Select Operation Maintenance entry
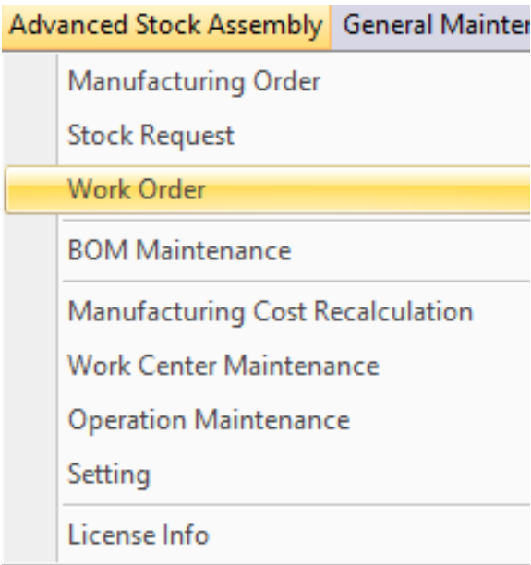This screenshot has height=565, width=531. 268,420
